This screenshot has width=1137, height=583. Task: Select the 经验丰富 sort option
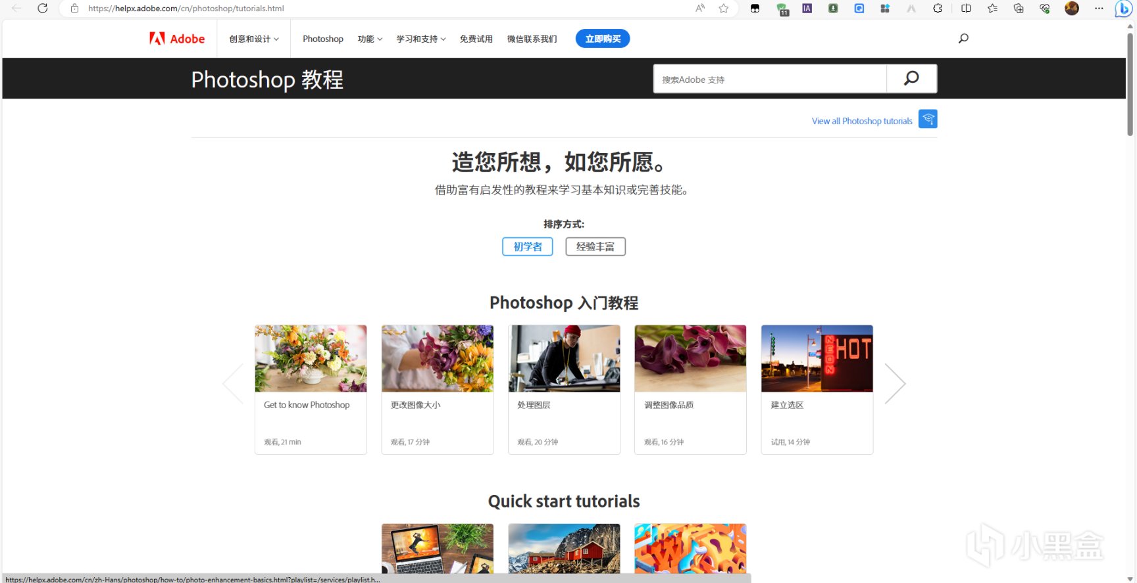(x=595, y=246)
